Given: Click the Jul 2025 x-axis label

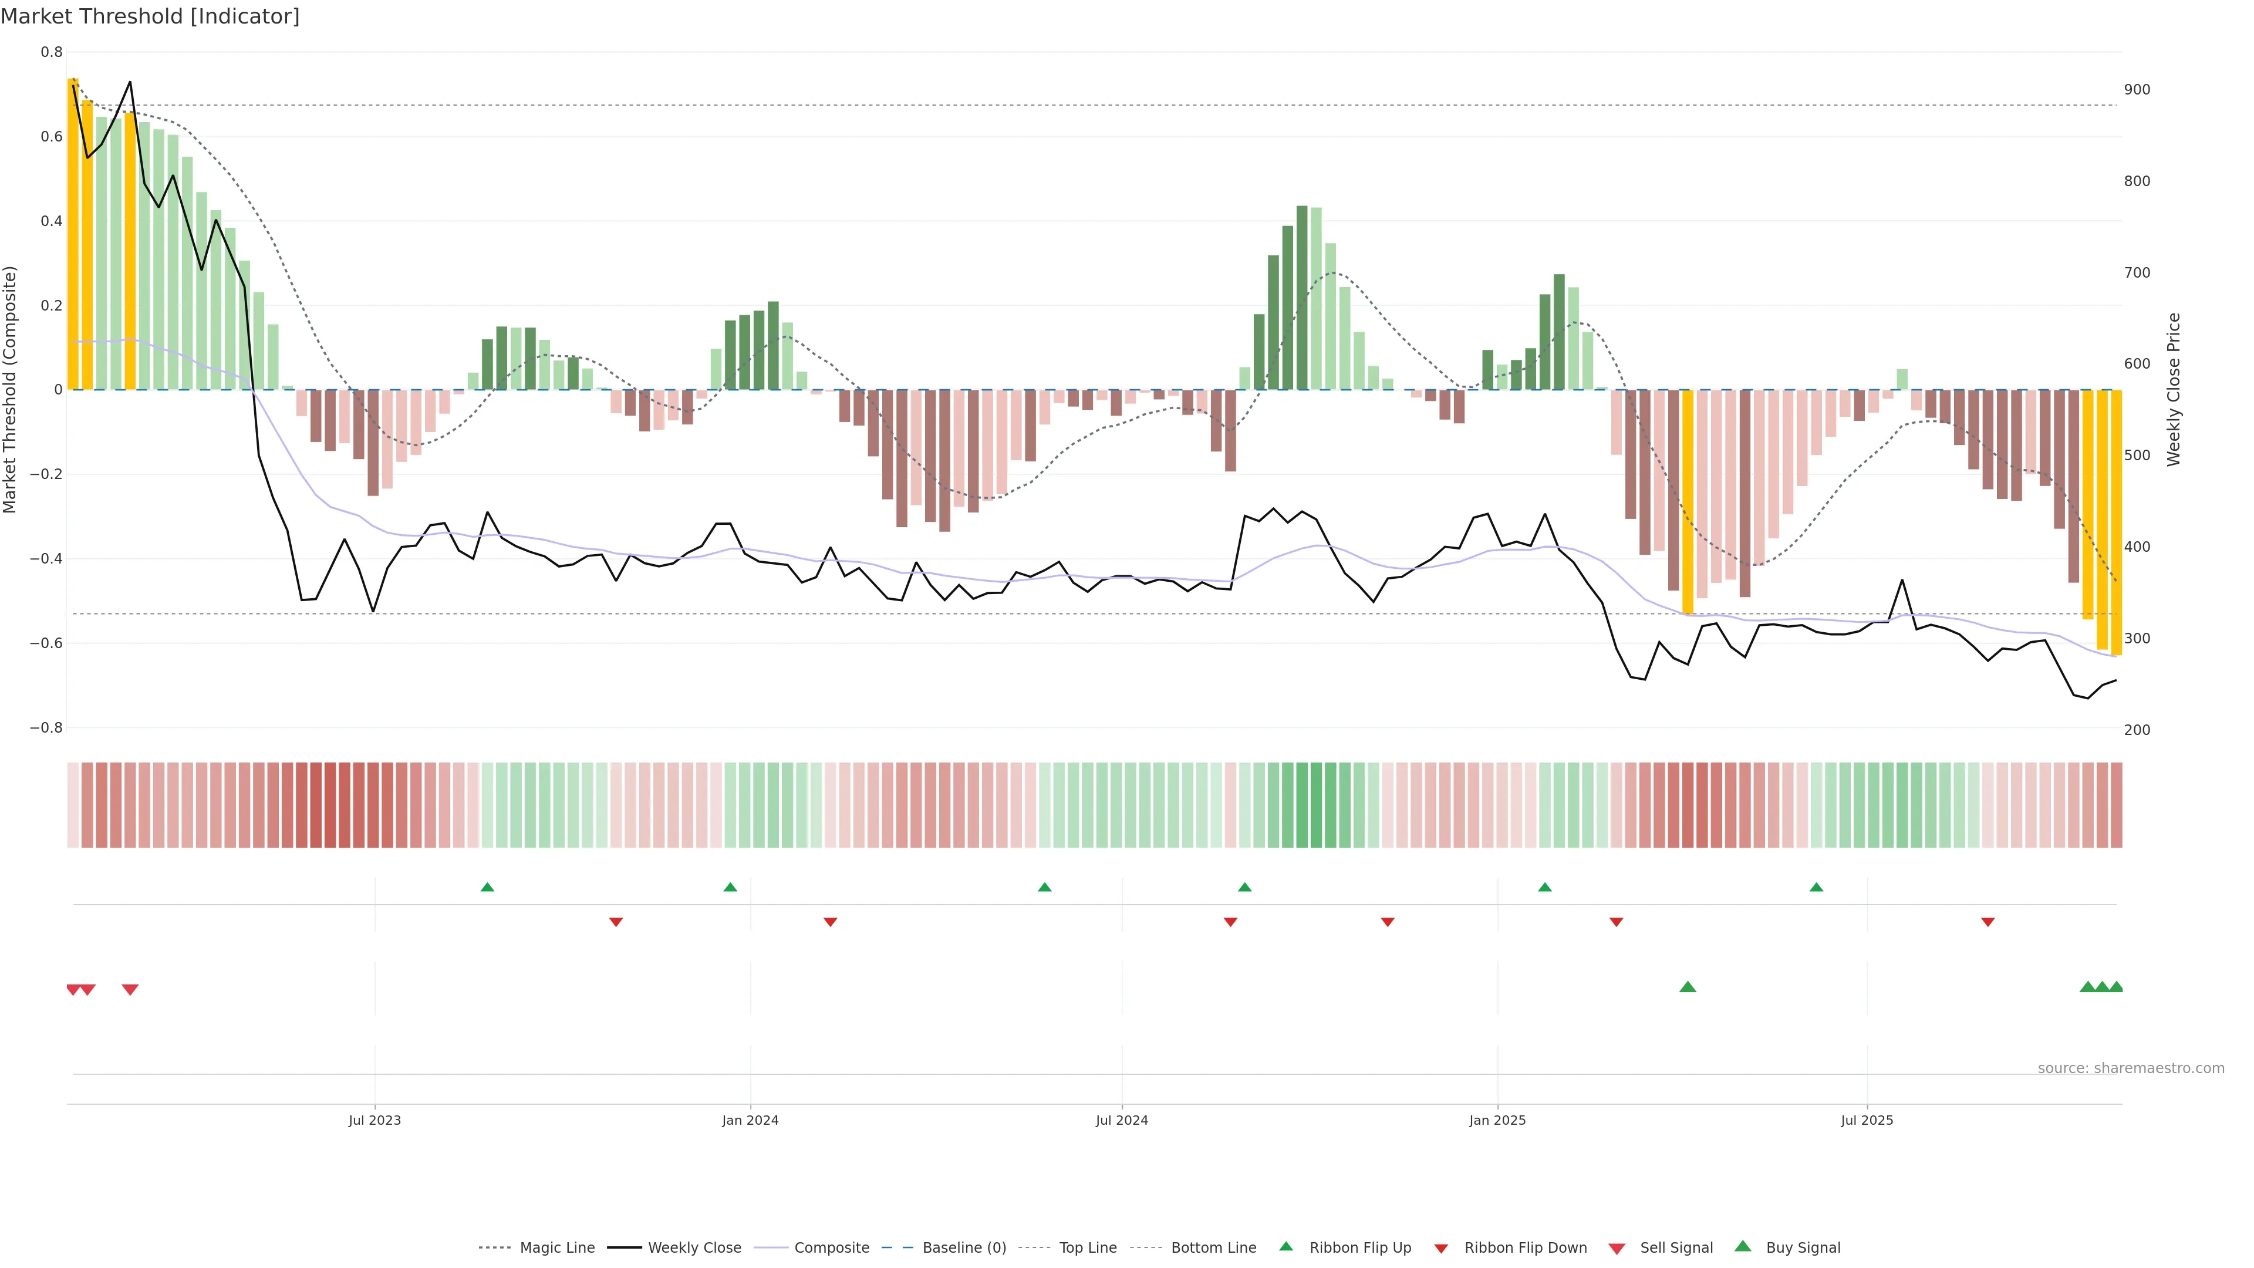Looking at the screenshot, I should (x=1867, y=1120).
